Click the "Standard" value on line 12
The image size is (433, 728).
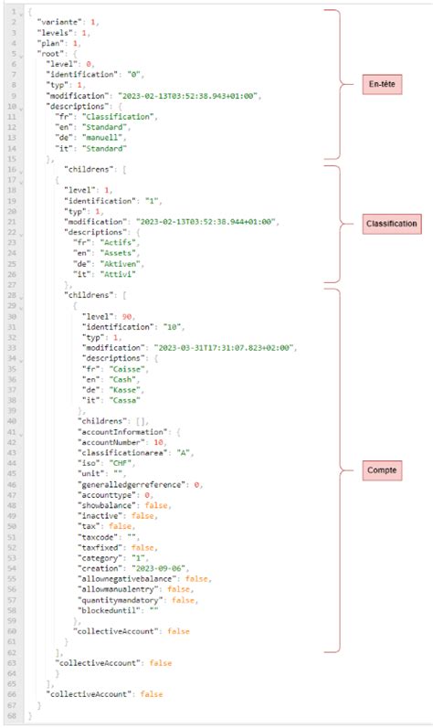(106, 127)
